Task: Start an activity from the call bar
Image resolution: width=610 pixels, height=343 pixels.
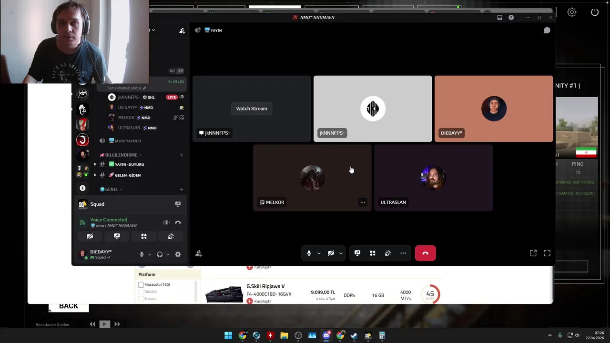Action: click(373, 253)
